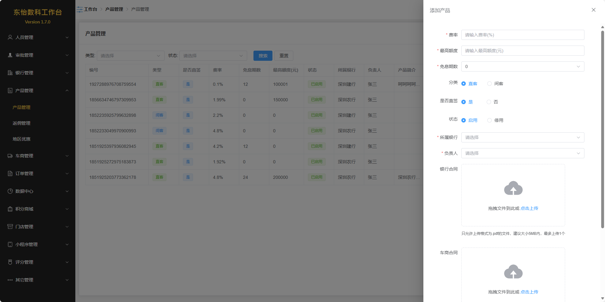Click the 银行管理 building icon
The width and height of the screenshot is (605, 302).
10,73
